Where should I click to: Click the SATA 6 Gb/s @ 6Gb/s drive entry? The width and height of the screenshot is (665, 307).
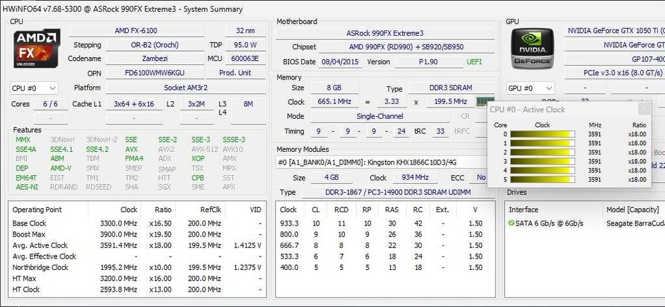point(549,223)
